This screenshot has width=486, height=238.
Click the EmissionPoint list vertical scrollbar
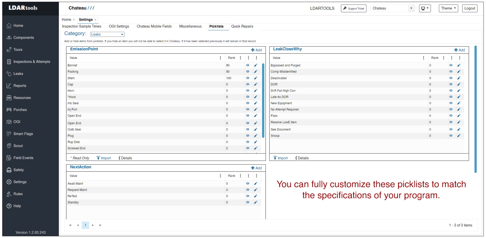[263, 100]
